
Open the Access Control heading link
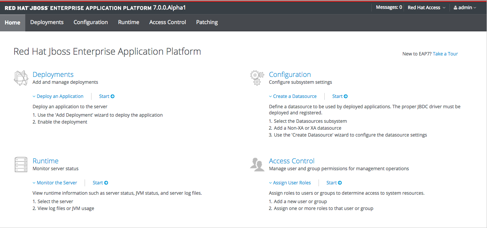click(x=292, y=161)
